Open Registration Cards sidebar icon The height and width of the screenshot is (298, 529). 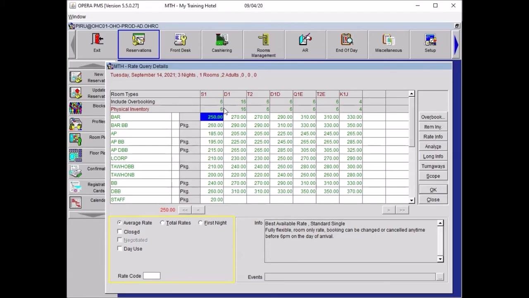pos(76,187)
